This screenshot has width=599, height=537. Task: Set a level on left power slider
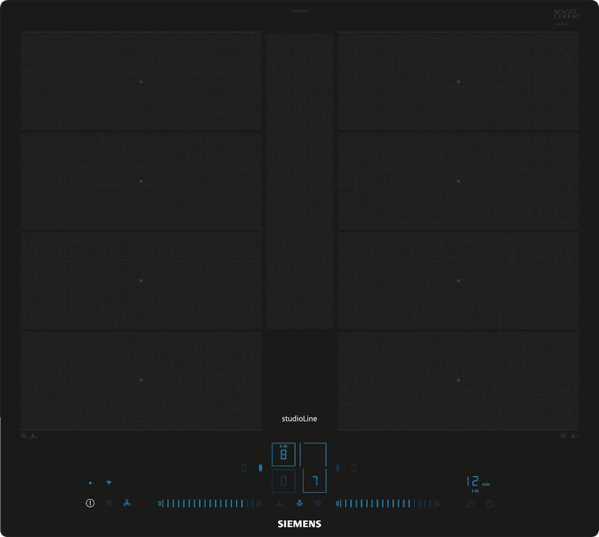pos(210,503)
